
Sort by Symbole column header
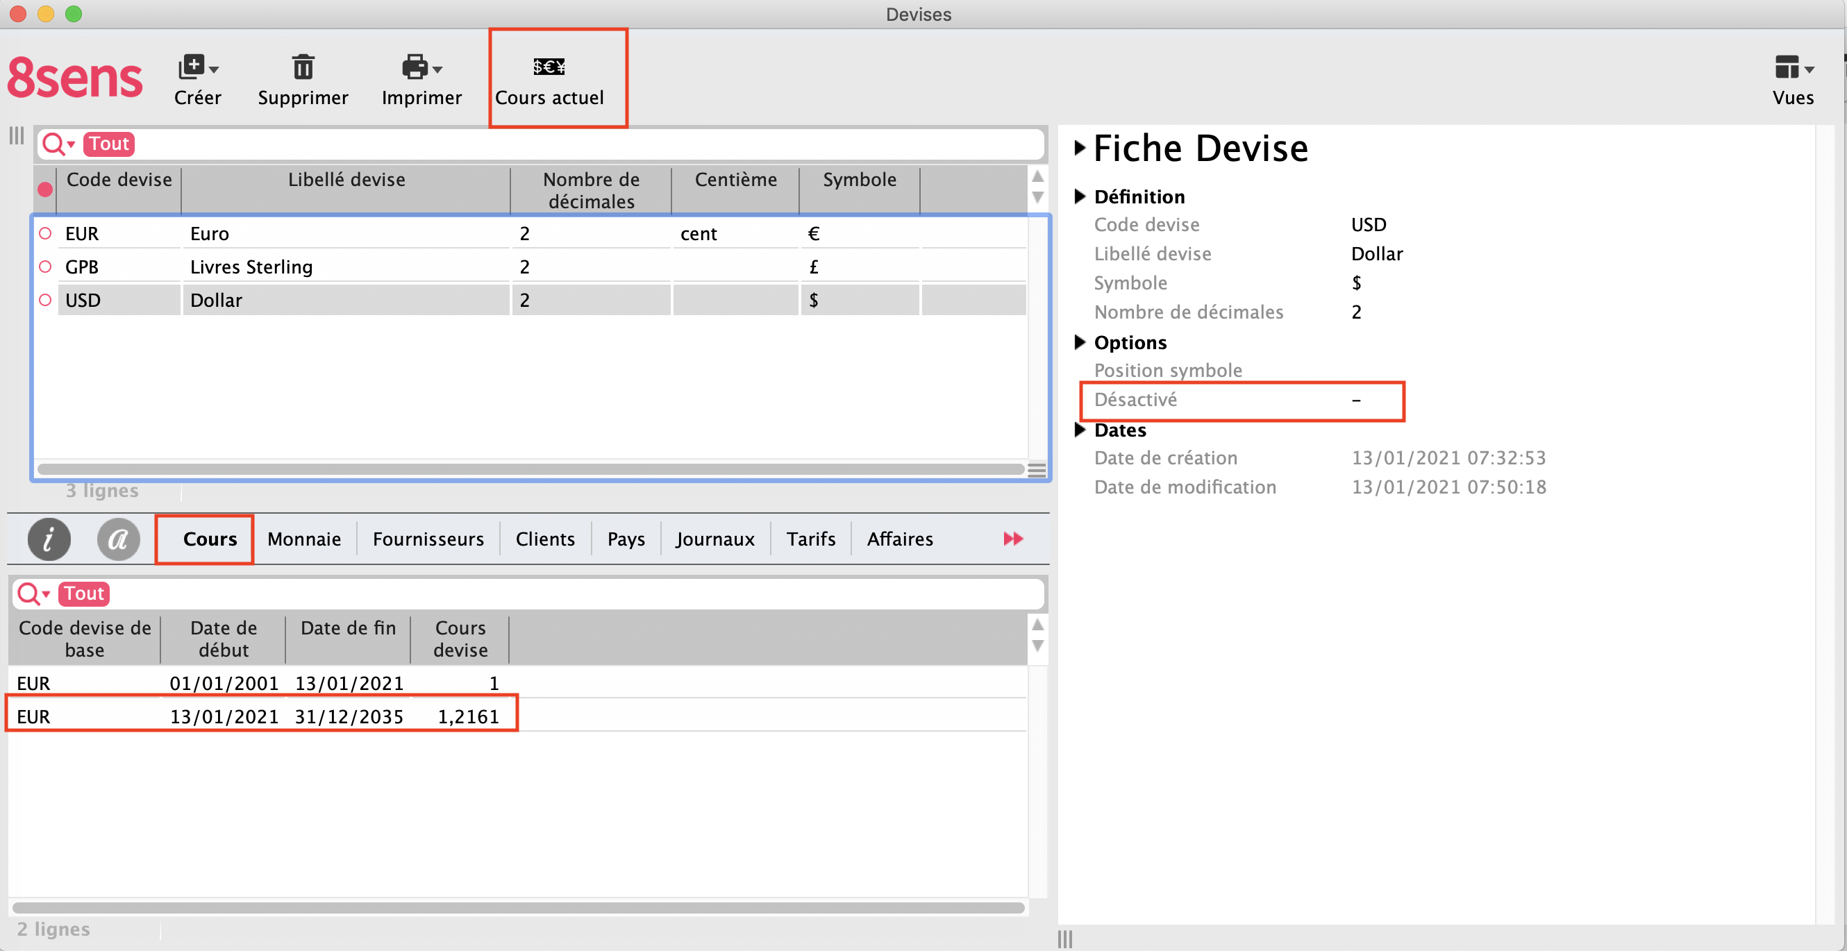(x=860, y=190)
